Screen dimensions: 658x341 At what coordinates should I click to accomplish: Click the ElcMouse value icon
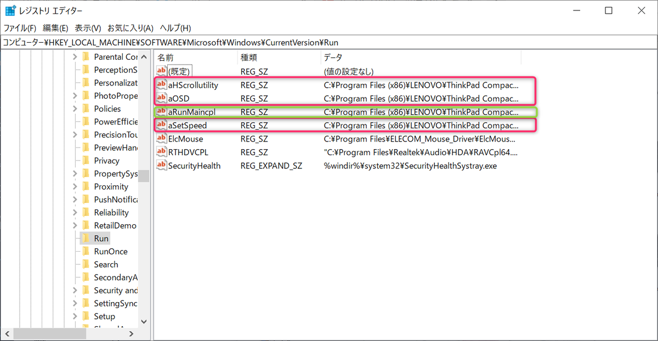coord(162,139)
